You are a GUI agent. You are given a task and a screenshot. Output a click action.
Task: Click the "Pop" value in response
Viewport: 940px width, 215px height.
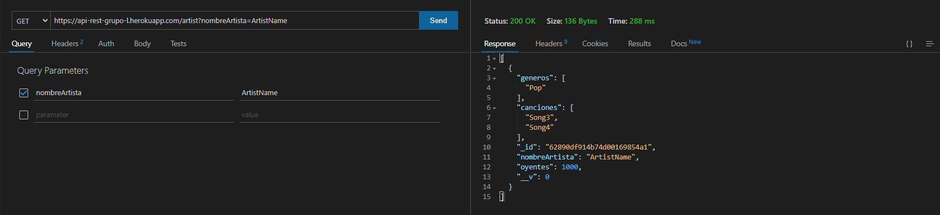coord(535,87)
